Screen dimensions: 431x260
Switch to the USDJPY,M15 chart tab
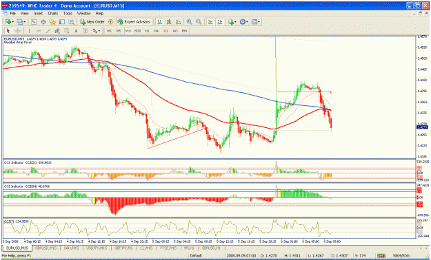pos(97,248)
